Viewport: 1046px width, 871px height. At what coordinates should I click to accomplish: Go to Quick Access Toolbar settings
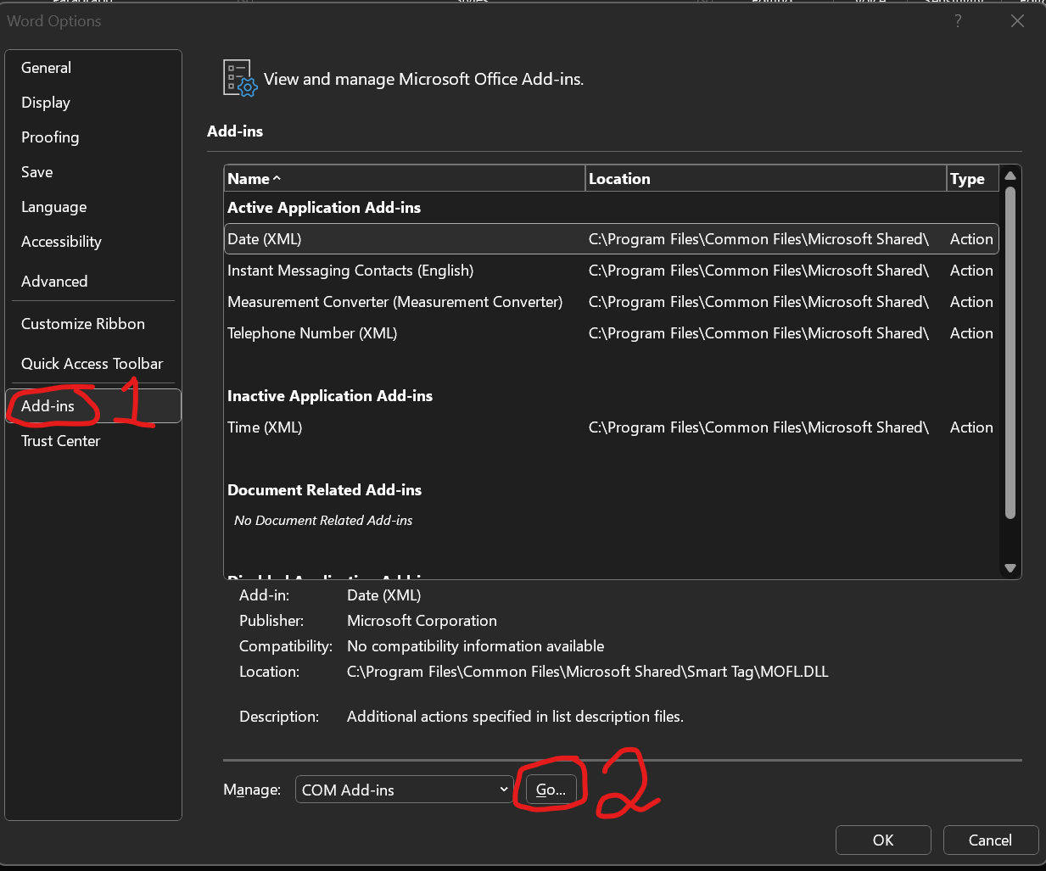click(x=92, y=364)
